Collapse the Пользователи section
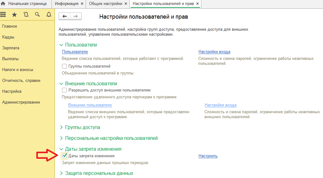This screenshot has height=178, width=323. pyautogui.click(x=61, y=45)
